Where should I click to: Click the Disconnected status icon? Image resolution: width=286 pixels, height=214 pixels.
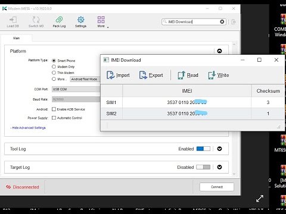(x=8, y=187)
